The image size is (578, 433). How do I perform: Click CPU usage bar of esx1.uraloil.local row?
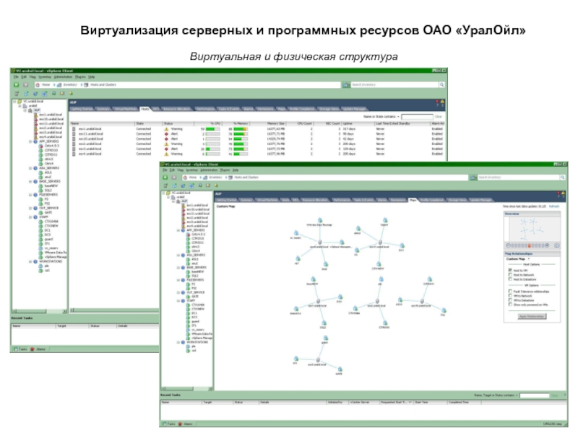212,129
